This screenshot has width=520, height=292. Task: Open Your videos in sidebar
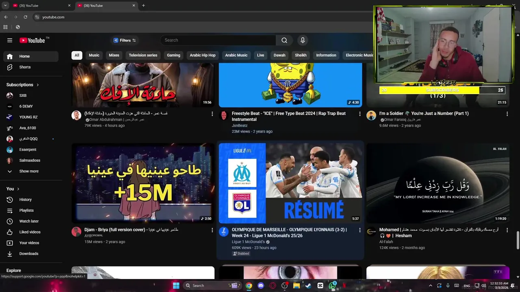pyautogui.click(x=31, y=243)
